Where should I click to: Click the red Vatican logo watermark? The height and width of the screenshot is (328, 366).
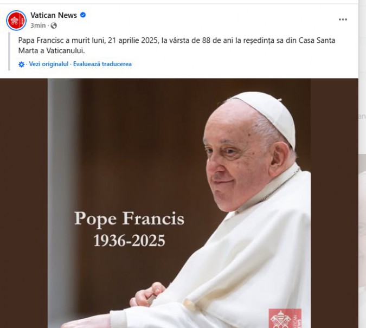(x=285, y=318)
